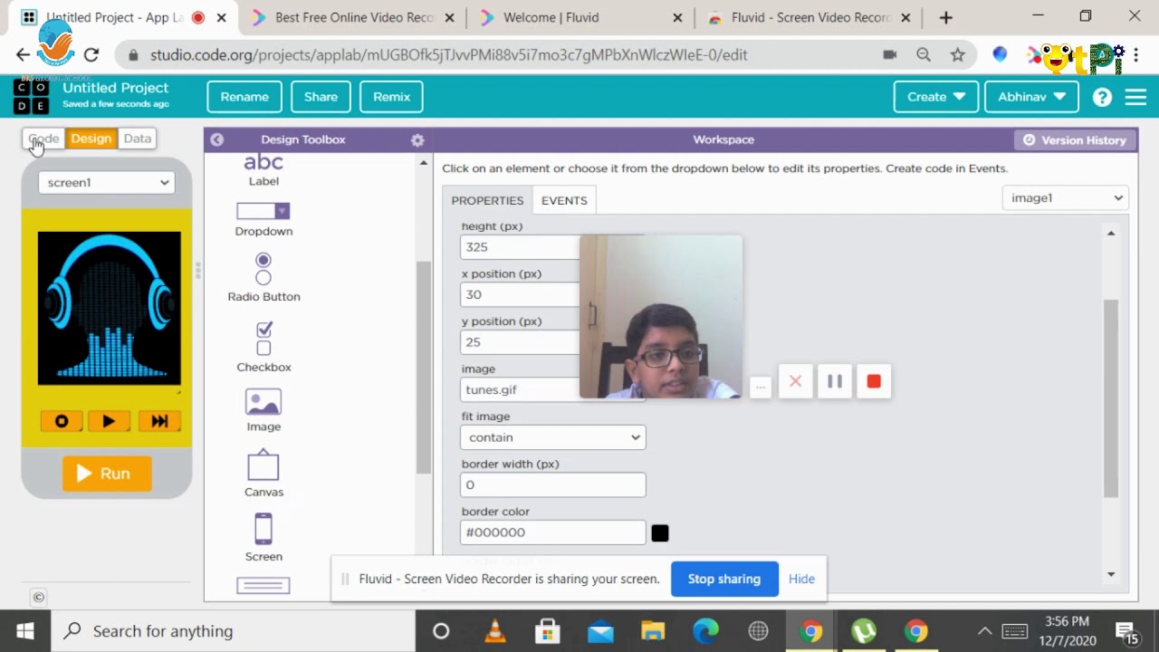Go back to the previous page
The height and width of the screenshot is (652, 1159).
coord(24,55)
